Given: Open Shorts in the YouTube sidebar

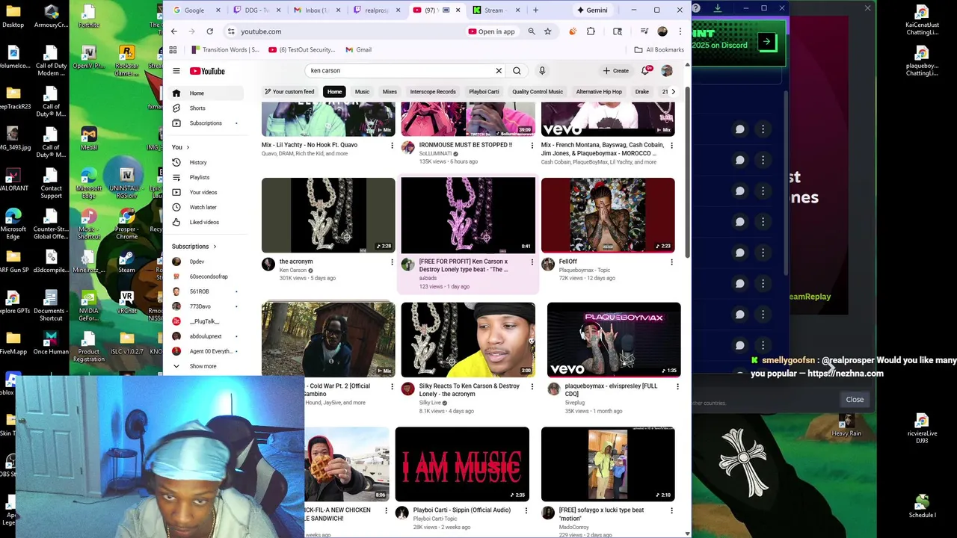Looking at the screenshot, I should pos(197,108).
